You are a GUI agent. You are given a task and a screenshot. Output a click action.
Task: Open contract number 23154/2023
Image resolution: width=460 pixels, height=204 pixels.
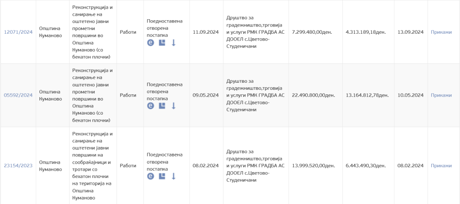click(x=18, y=165)
